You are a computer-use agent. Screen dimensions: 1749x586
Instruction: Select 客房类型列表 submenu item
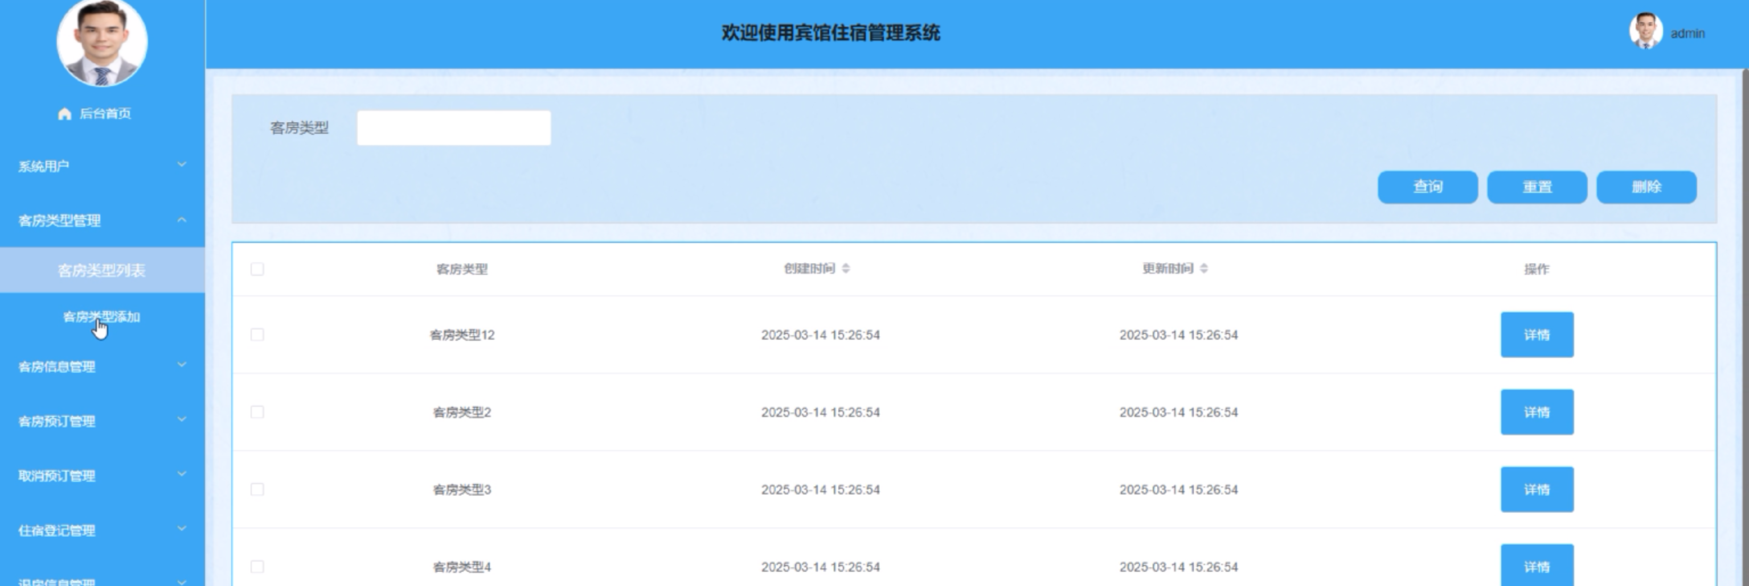(102, 271)
